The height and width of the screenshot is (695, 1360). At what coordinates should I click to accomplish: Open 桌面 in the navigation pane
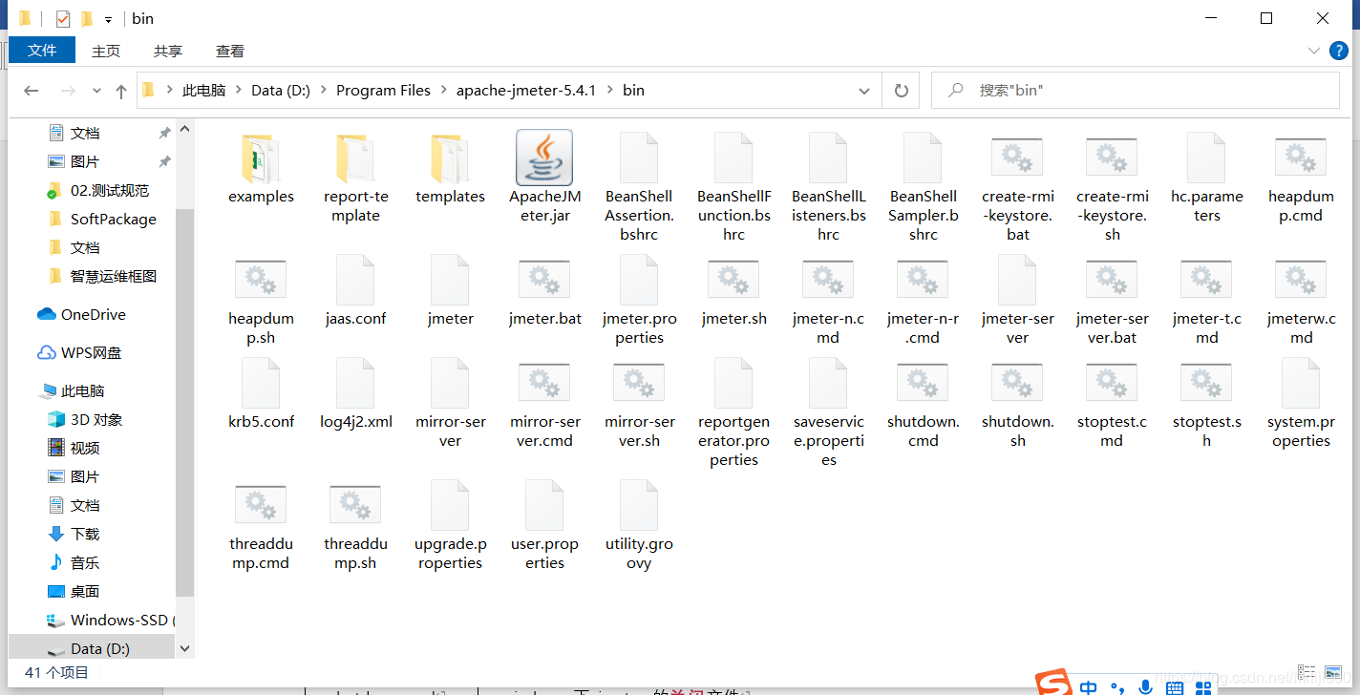[x=84, y=591]
